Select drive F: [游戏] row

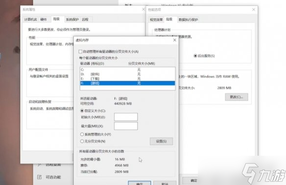tap(127, 83)
